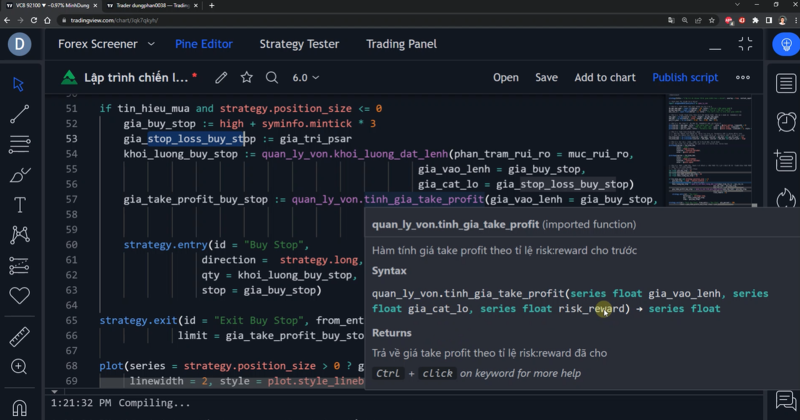Open the alerts alarm clock panel
The image size is (800, 420).
[786, 122]
